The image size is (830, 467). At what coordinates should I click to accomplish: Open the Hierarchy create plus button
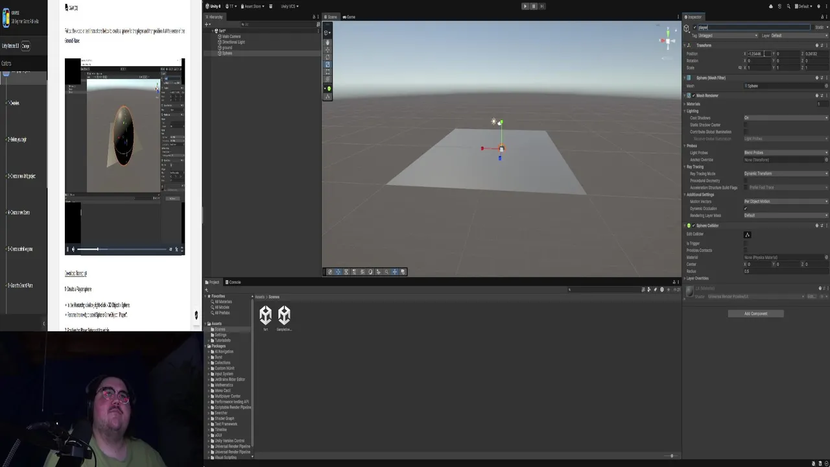pyautogui.click(x=207, y=24)
